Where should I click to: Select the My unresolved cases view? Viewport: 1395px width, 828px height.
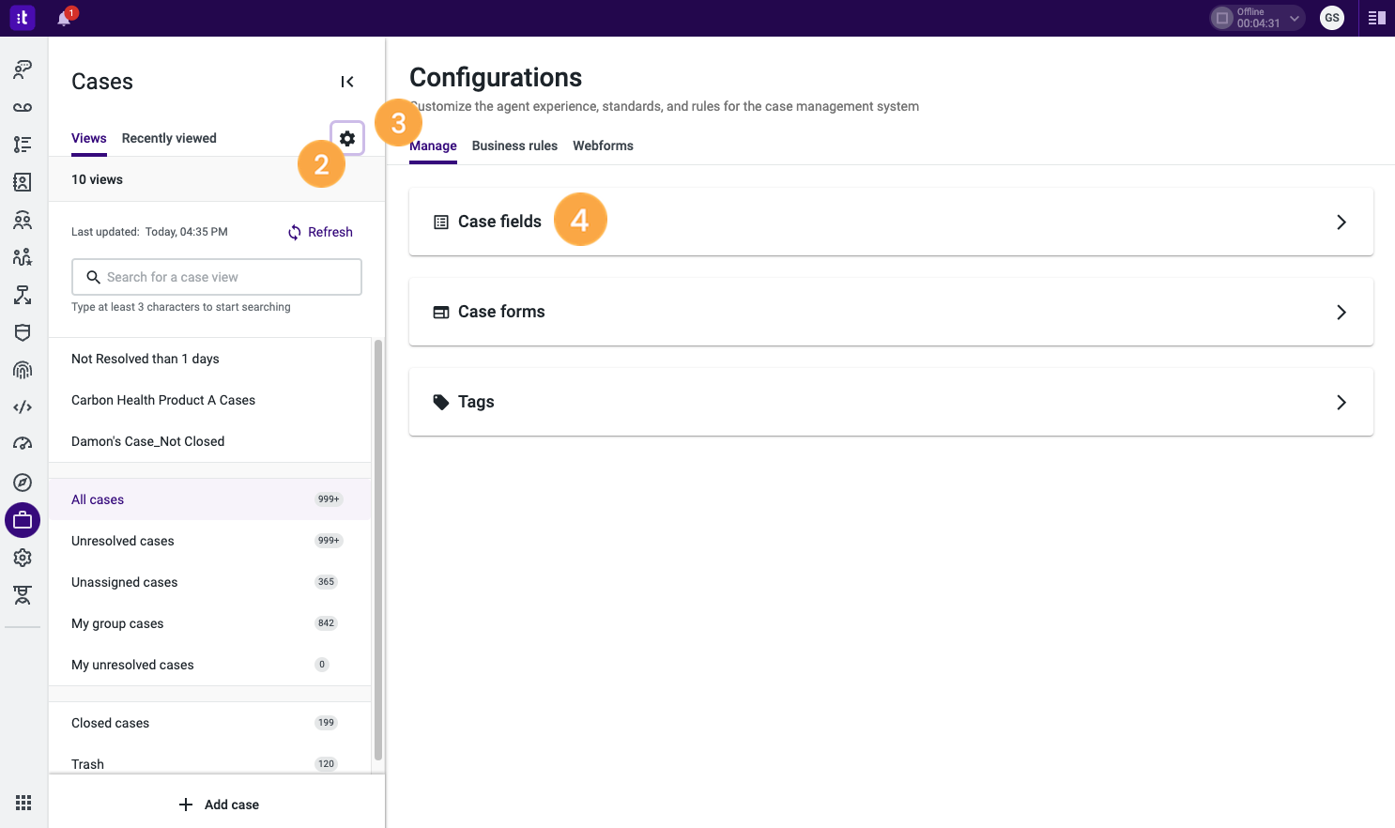point(210,665)
